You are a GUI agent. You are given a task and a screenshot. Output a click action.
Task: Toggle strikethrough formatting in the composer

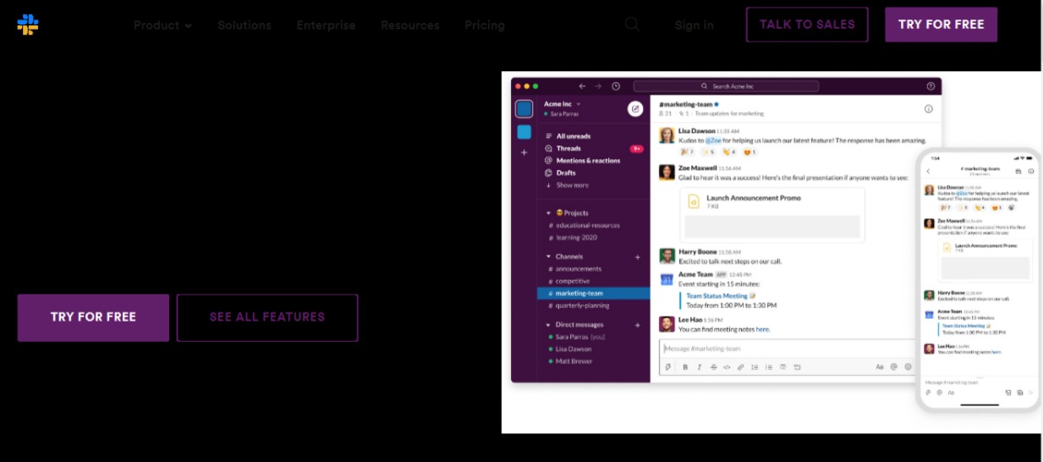pyautogui.click(x=713, y=367)
